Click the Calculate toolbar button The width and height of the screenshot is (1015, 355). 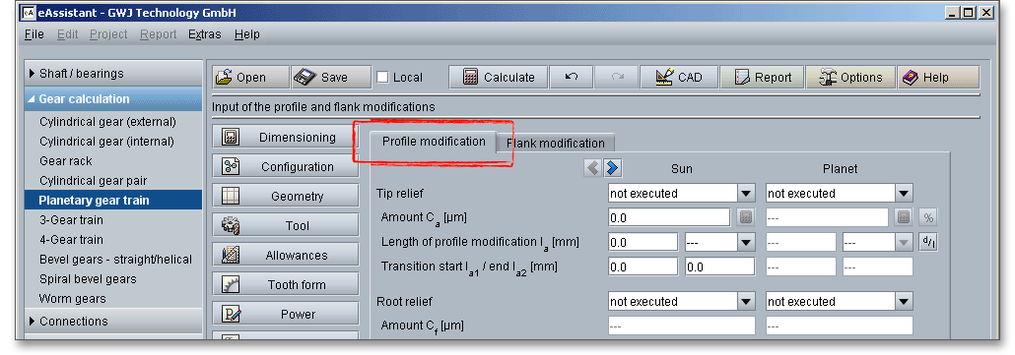pos(499,78)
